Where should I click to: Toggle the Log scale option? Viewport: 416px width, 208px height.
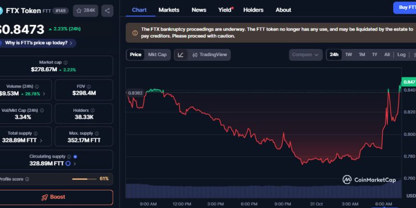click(401, 55)
